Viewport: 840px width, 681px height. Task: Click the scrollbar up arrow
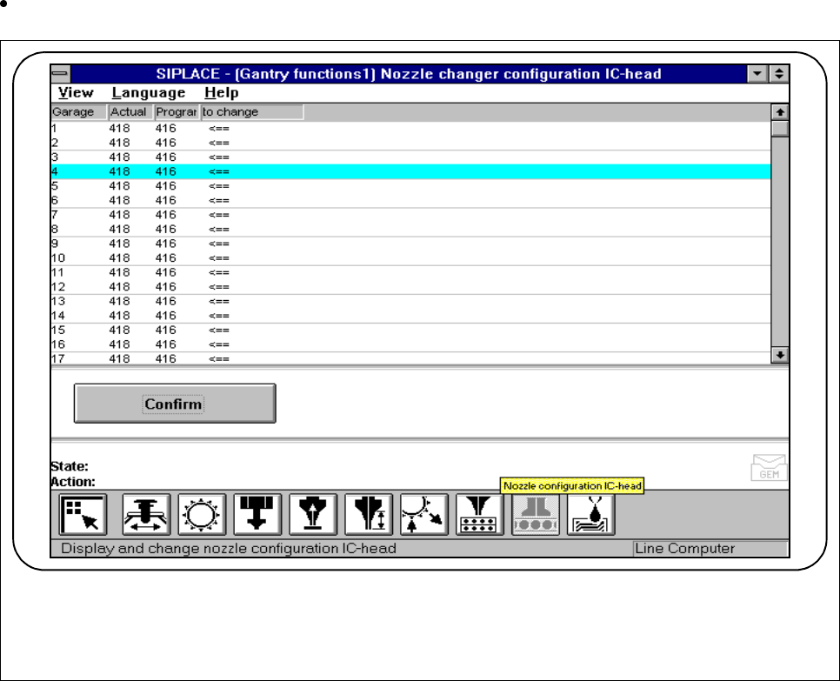780,111
